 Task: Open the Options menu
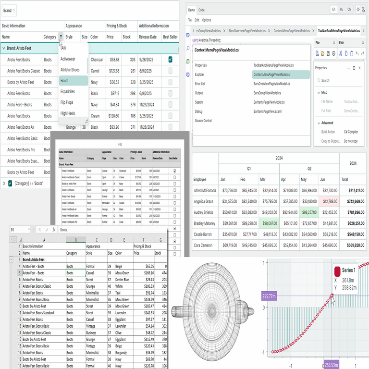tap(206, 20)
